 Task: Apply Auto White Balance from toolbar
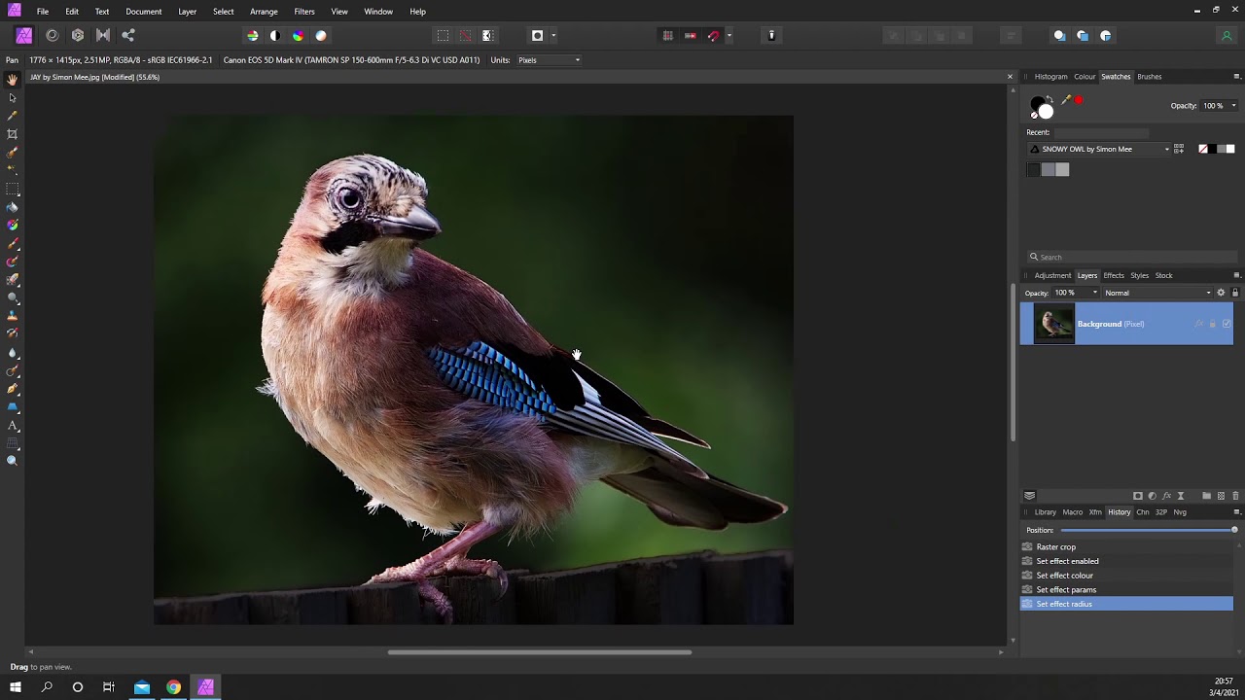pos(321,35)
